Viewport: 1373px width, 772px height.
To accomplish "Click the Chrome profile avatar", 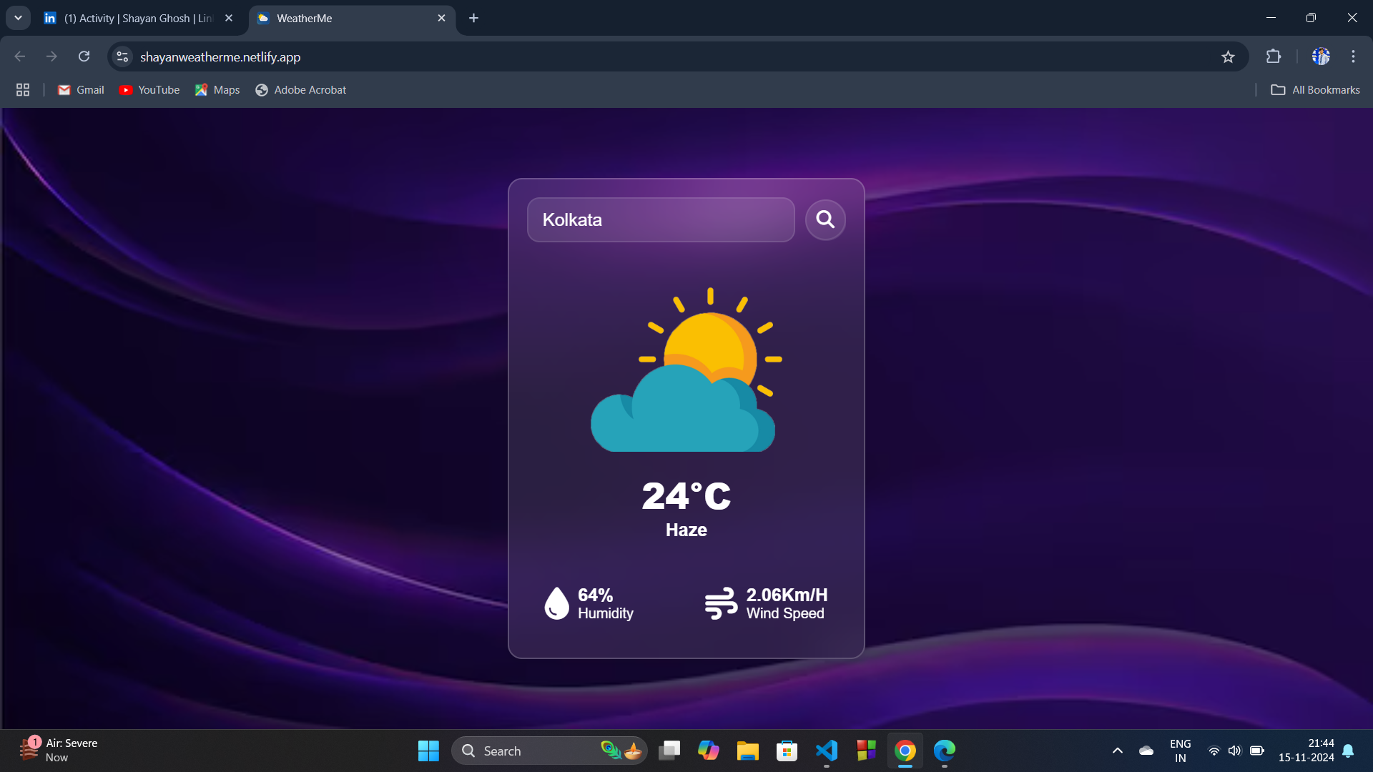I will tap(1320, 56).
